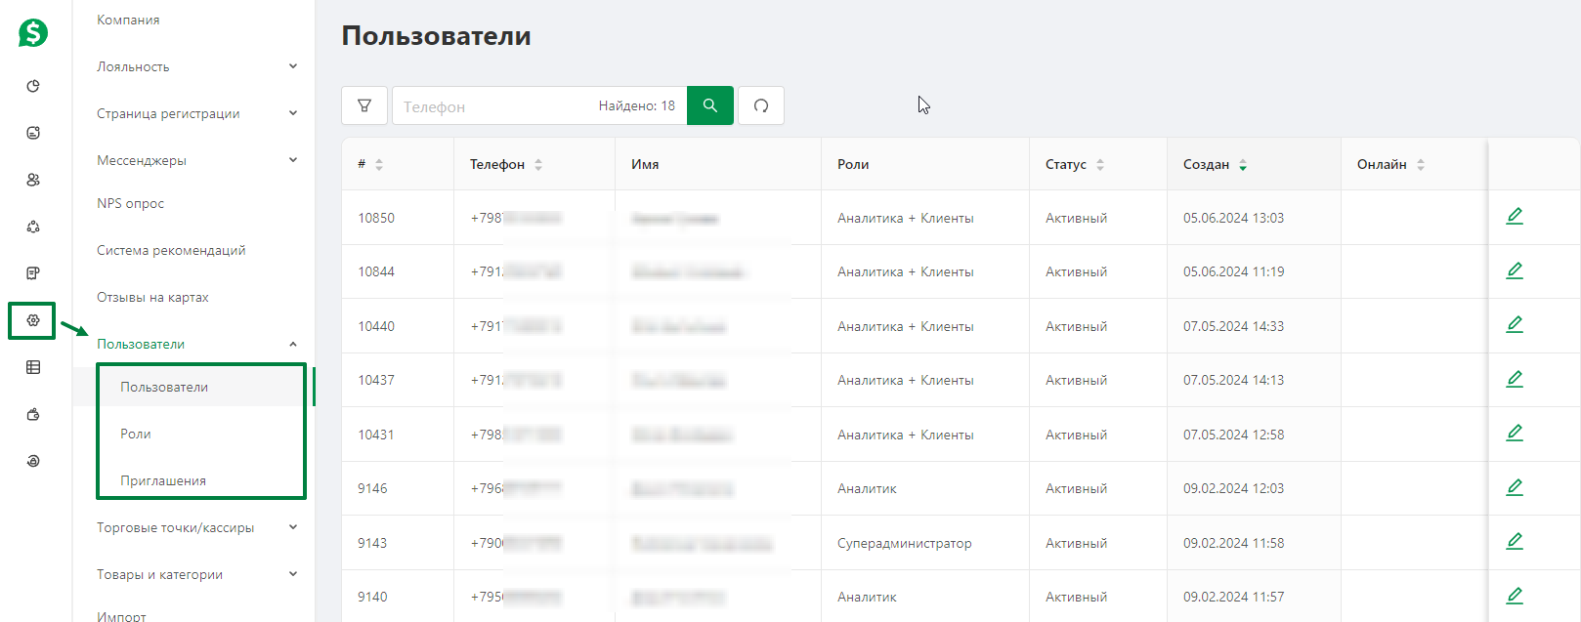Sort by Создан column arrows
The width and height of the screenshot is (1581, 622).
pyautogui.click(x=1243, y=165)
